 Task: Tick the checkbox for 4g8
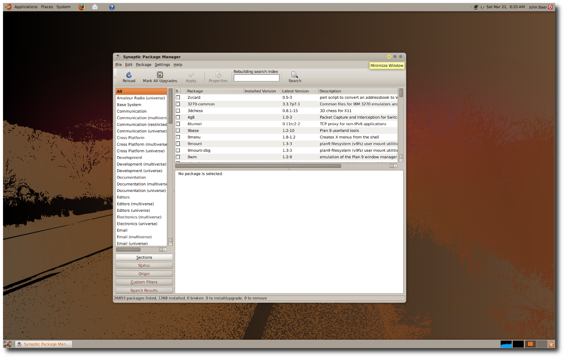click(x=178, y=117)
